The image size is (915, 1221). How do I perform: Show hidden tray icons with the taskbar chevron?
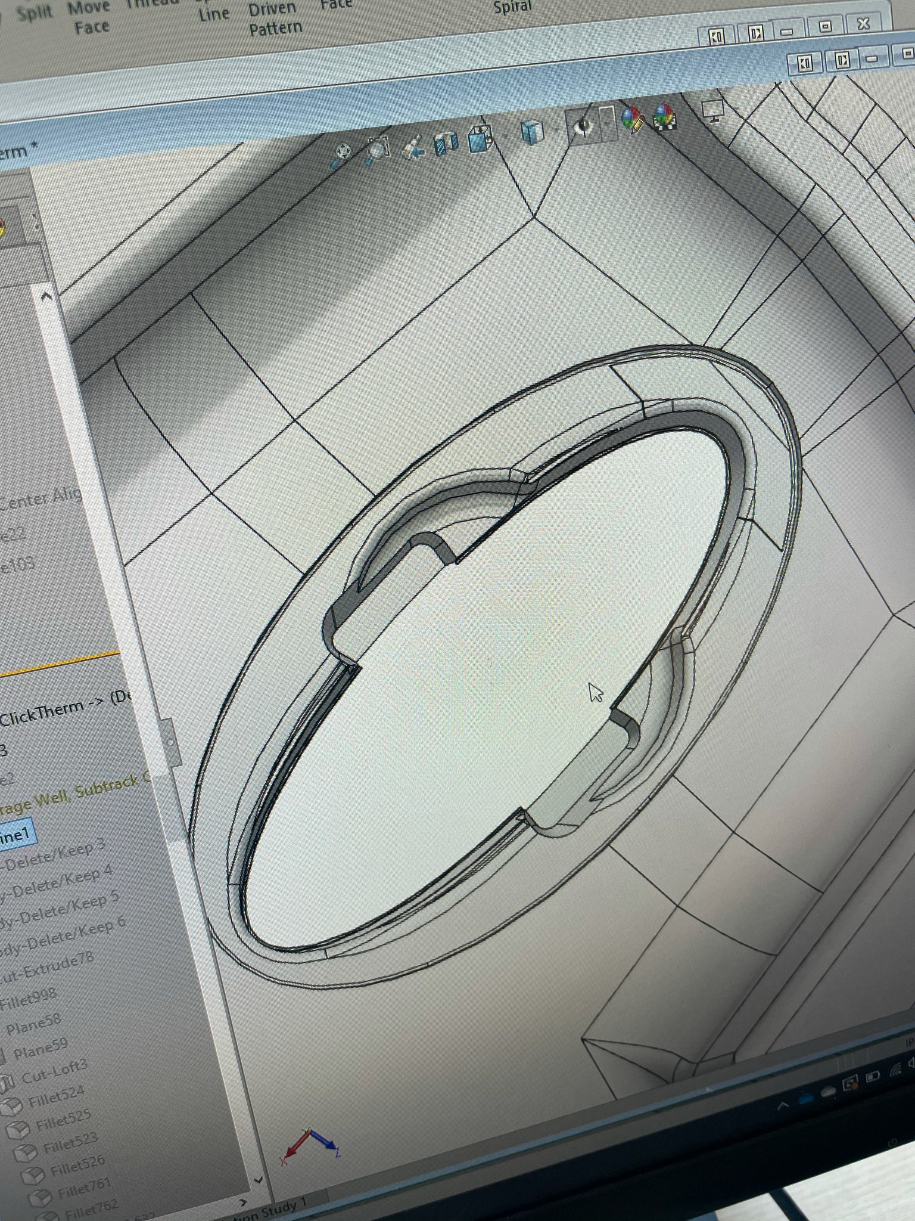click(783, 1106)
